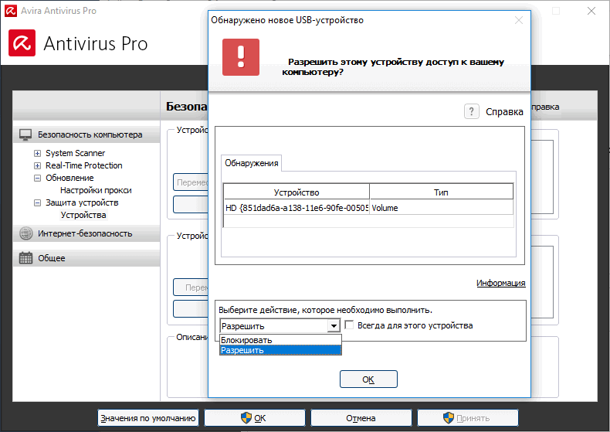Open the Интернет-безопасность section

(85, 233)
